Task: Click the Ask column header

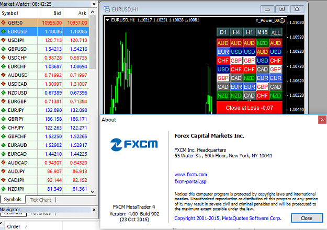Action: click(76, 13)
